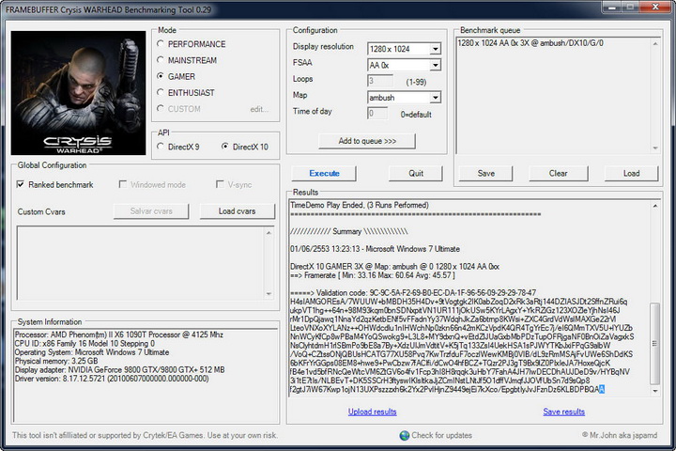
Task: Clear the benchmark queue
Action: [x=559, y=174]
